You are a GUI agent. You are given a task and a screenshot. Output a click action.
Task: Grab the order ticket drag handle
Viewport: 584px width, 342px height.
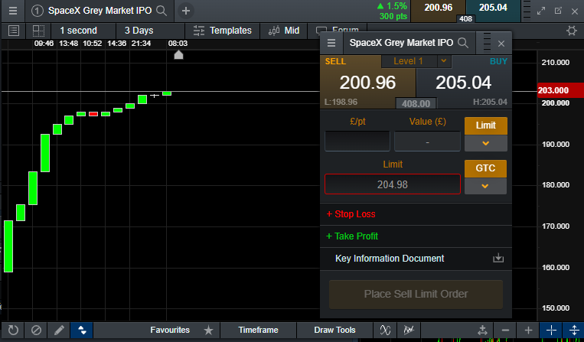pos(487,42)
